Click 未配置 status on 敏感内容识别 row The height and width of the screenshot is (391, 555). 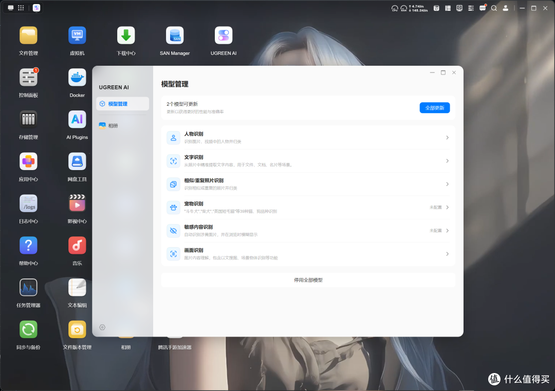[435, 231]
